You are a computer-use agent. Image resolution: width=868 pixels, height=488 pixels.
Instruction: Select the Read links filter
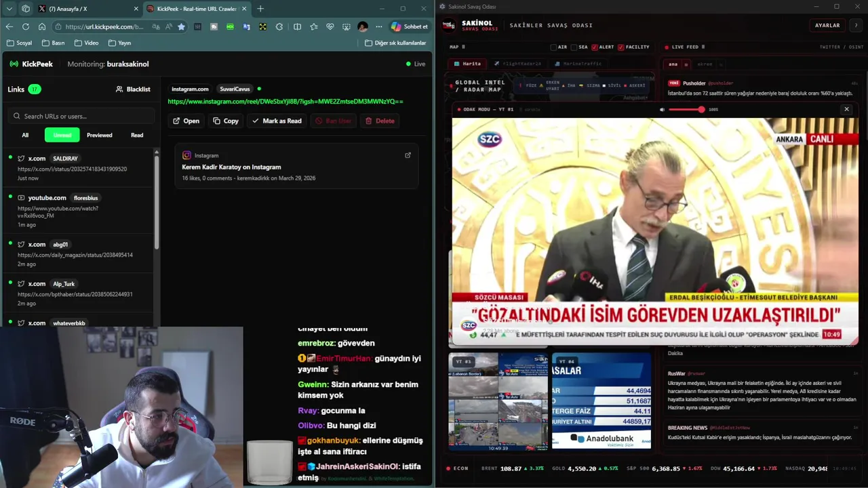click(137, 135)
